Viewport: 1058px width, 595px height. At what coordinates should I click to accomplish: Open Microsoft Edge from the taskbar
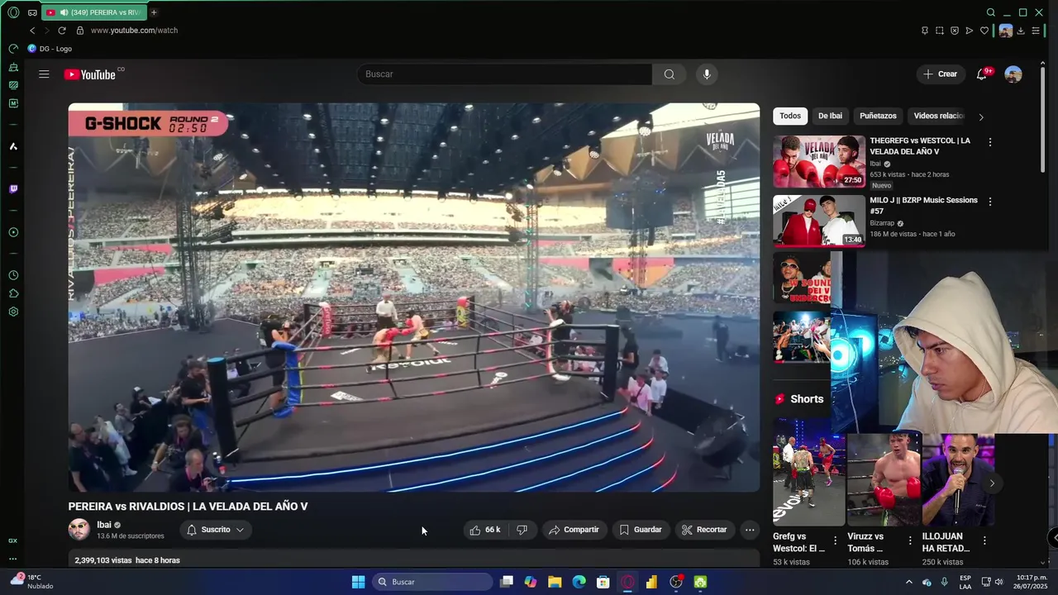[579, 582]
